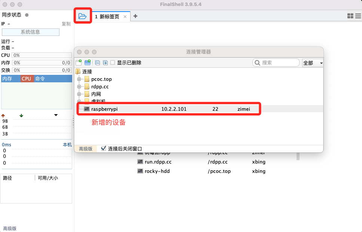Open the connection manager folder icon

82,16
